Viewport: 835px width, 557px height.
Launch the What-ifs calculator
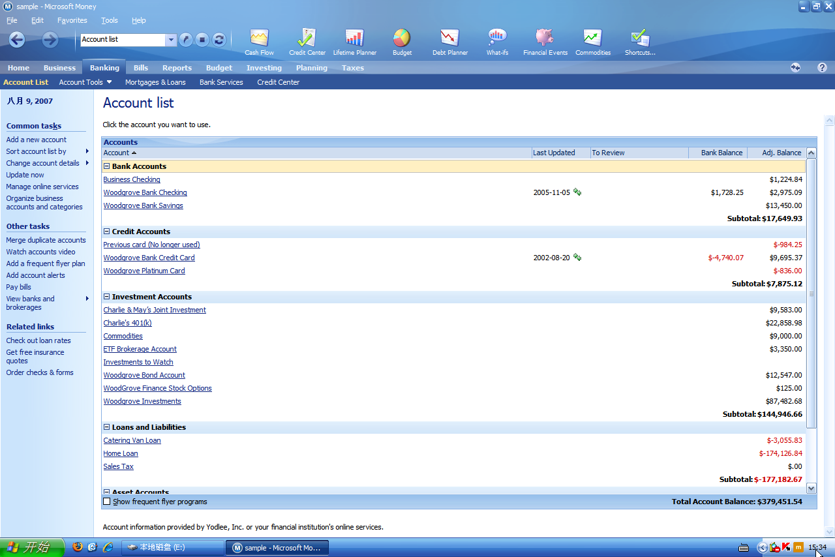pyautogui.click(x=497, y=40)
